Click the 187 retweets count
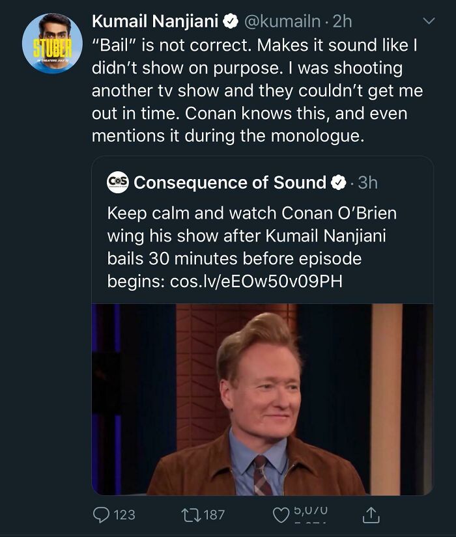The height and width of the screenshot is (537, 456). tap(214, 515)
